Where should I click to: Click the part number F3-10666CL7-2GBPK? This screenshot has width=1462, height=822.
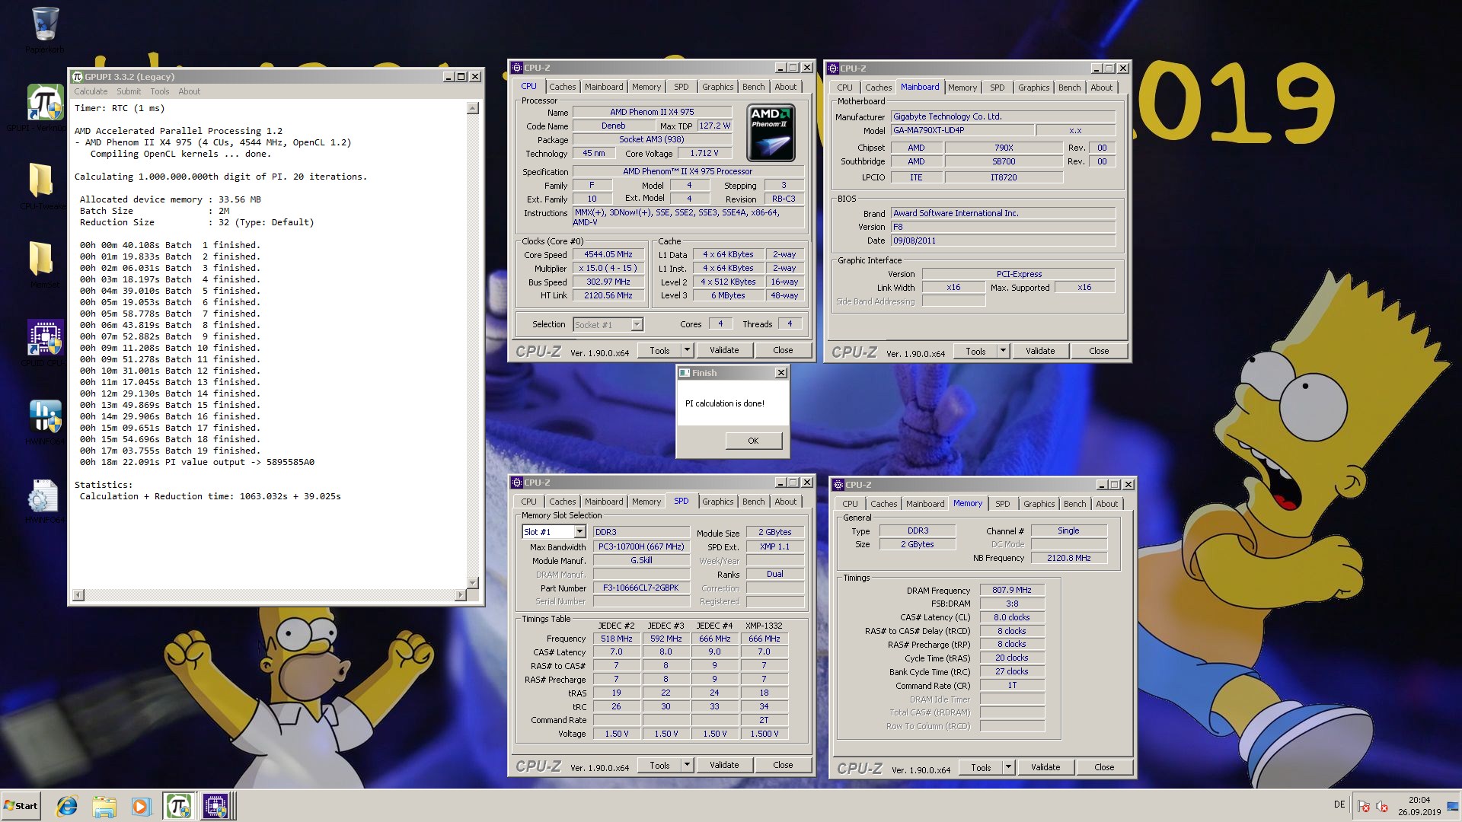coord(641,588)
